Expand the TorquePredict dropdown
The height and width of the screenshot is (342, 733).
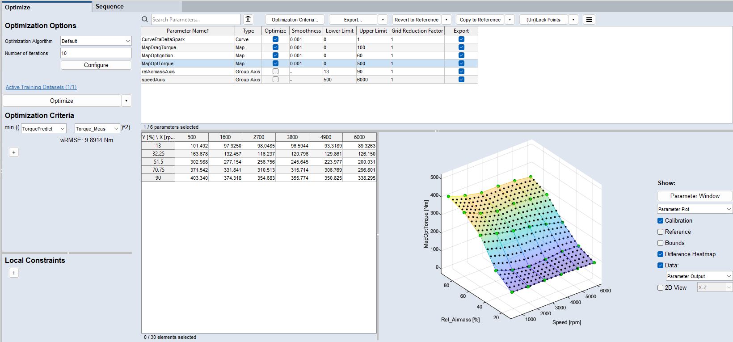point(44,129)
